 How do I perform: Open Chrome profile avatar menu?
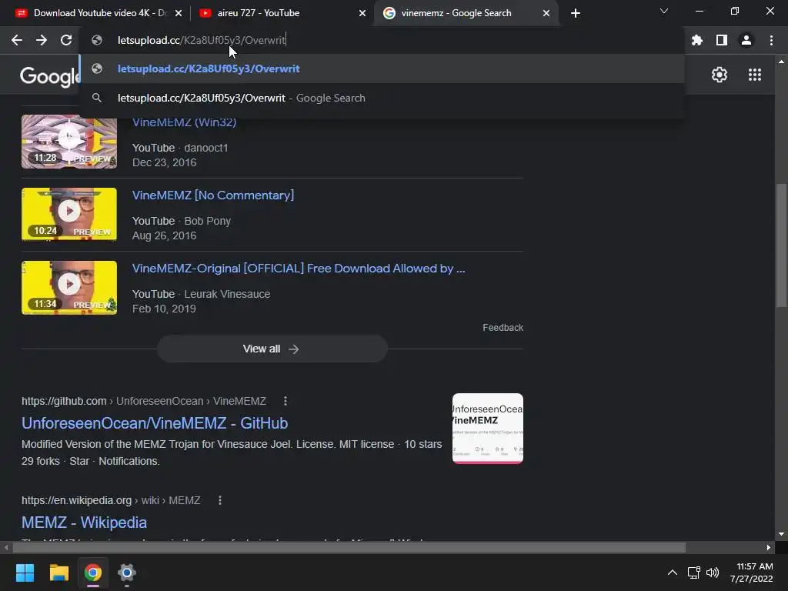point(746,40)
